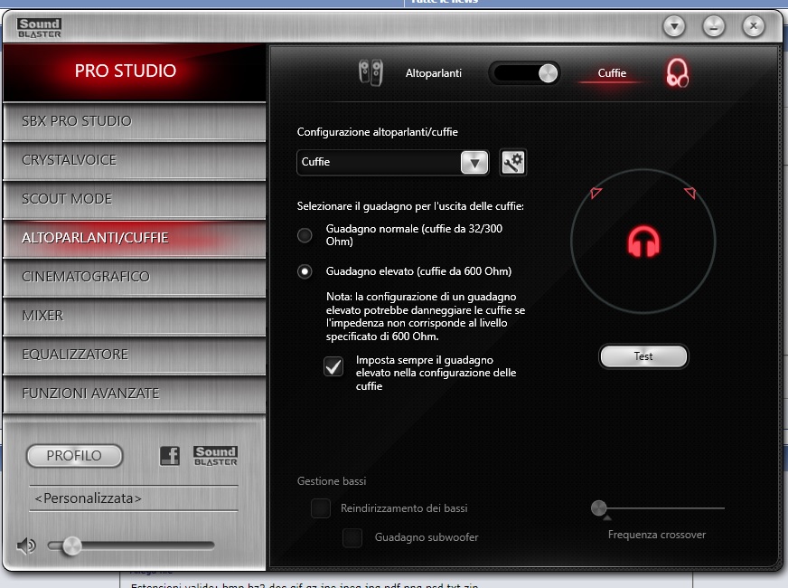This screenshot has height=588, width=788.
Task: Open CRYSTALVOICE section
Action: [x=134, y=160]
